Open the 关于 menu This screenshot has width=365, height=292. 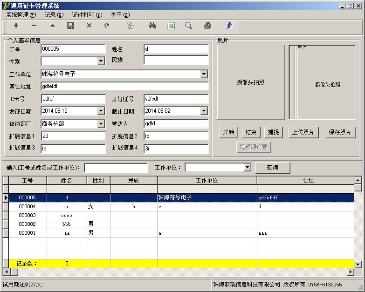[x=120, y=15]
